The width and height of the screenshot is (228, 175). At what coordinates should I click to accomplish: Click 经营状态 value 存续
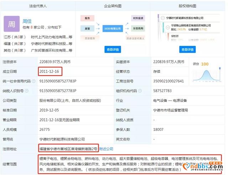157,71
